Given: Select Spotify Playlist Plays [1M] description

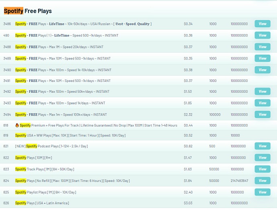Looking at the screenshot, I should coord(46,192).
